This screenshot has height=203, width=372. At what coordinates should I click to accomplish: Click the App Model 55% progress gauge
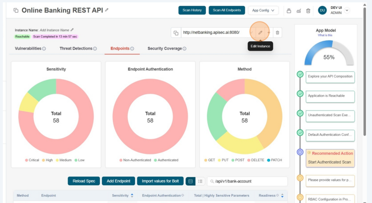tap(329, 55)
